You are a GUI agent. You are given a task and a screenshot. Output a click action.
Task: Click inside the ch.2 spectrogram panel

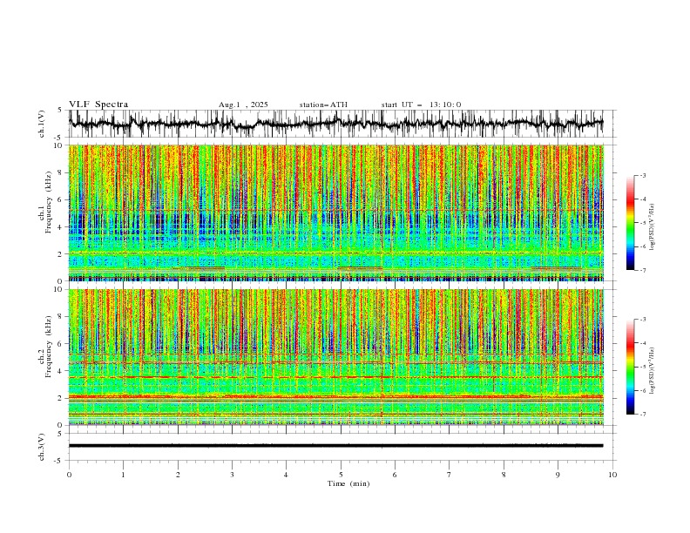click(336, 357)
